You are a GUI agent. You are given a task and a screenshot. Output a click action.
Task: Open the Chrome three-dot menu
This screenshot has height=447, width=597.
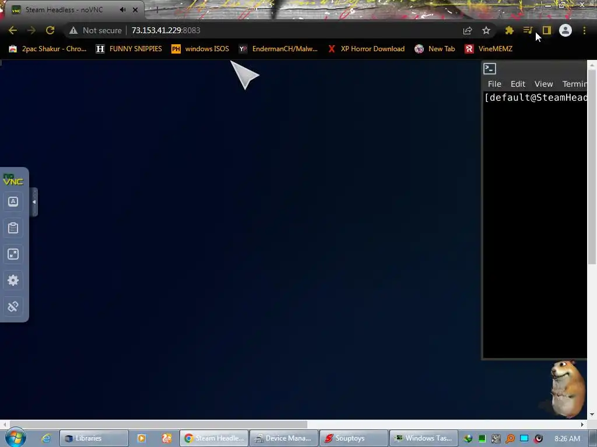(x=584, y=30)
